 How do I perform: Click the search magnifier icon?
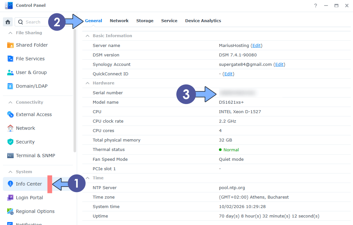pos(20,22)
